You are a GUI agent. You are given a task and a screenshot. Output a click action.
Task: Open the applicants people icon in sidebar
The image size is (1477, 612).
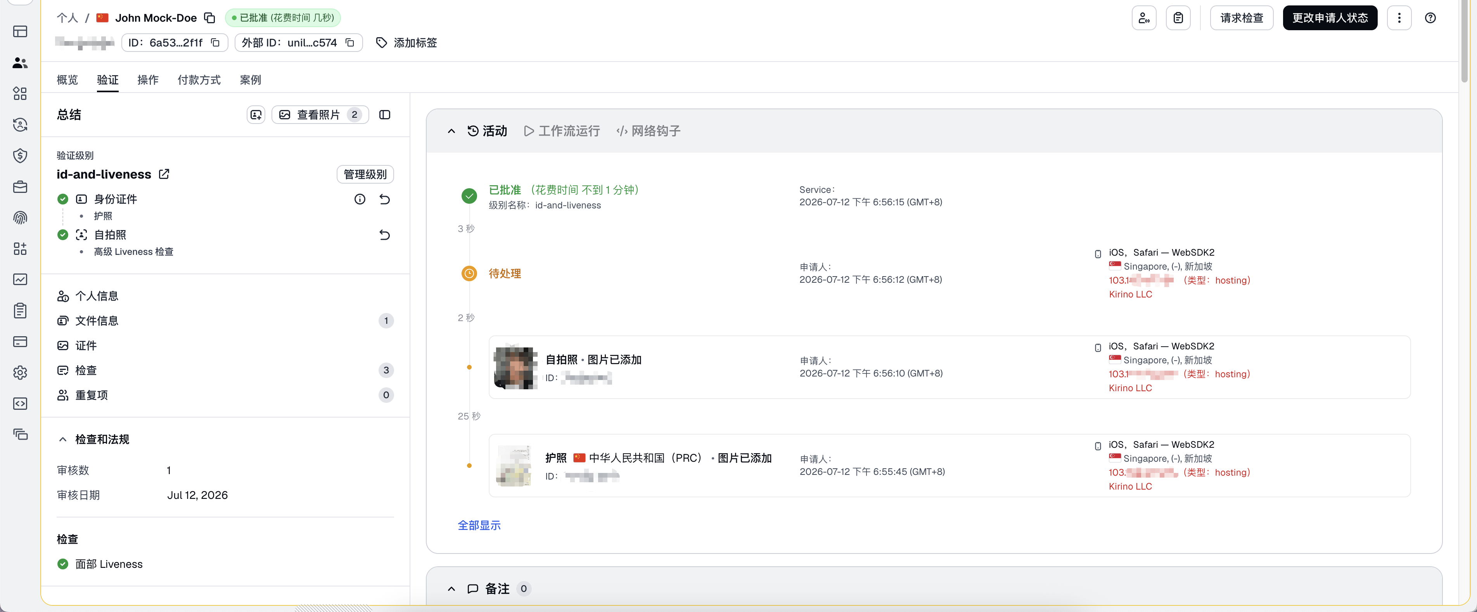click(20, 62)
